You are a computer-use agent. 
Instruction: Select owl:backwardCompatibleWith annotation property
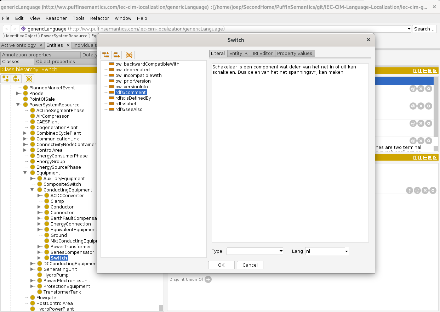147,64
